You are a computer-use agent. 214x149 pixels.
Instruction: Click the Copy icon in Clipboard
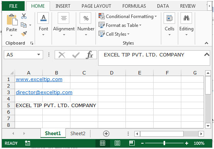click(x=23, y=25)
